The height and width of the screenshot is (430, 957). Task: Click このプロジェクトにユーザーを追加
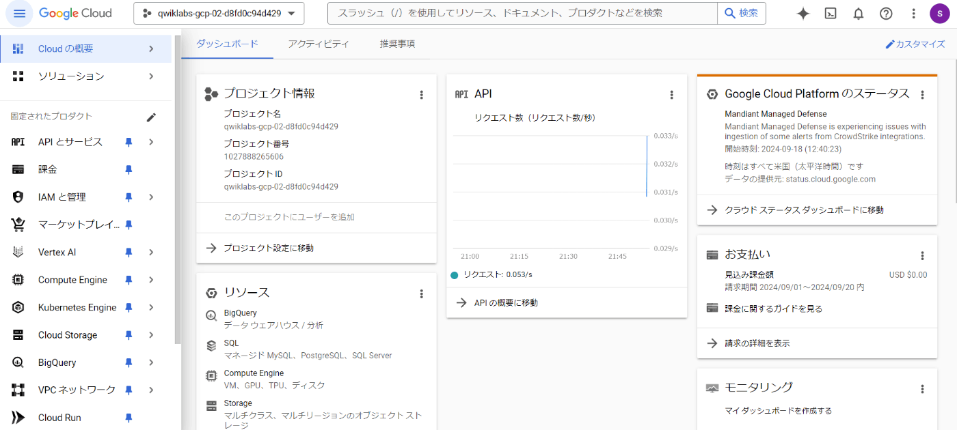point(289,217)
